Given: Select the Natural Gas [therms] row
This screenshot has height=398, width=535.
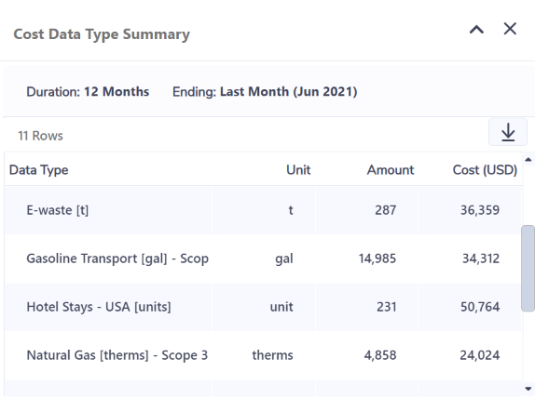Looking at the screenshot, I should coord(263,355).
